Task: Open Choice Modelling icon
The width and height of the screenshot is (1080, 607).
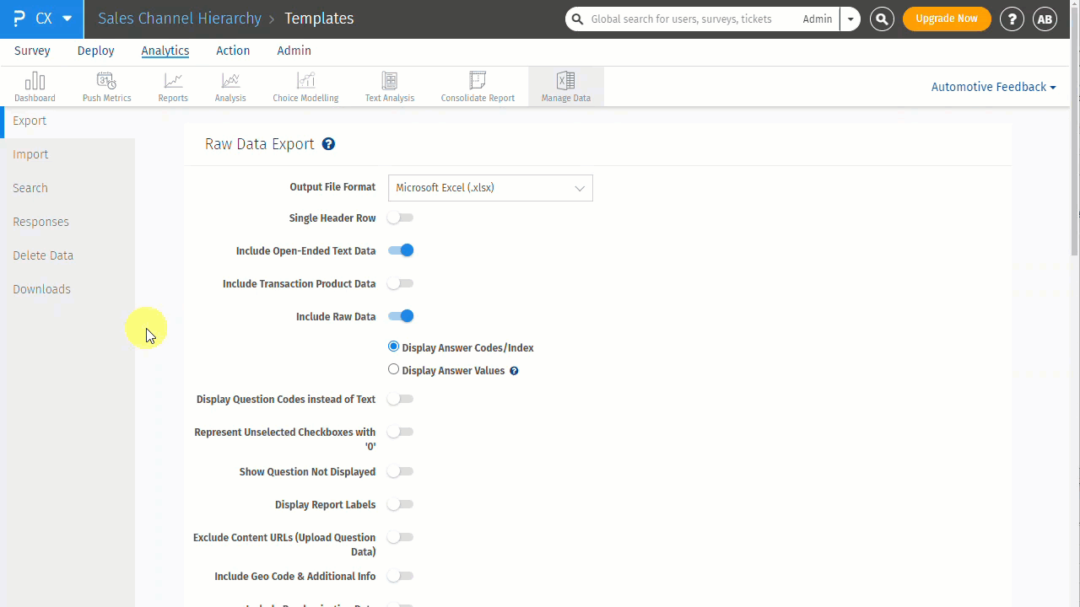Action: click(x=305, y=81)
